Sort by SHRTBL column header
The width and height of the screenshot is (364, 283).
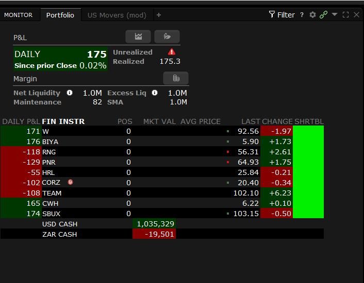[x=309, y=121]
